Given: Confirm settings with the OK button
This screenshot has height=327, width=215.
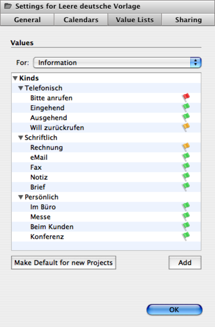Looking at the screenshot, I should click(174, 310).
